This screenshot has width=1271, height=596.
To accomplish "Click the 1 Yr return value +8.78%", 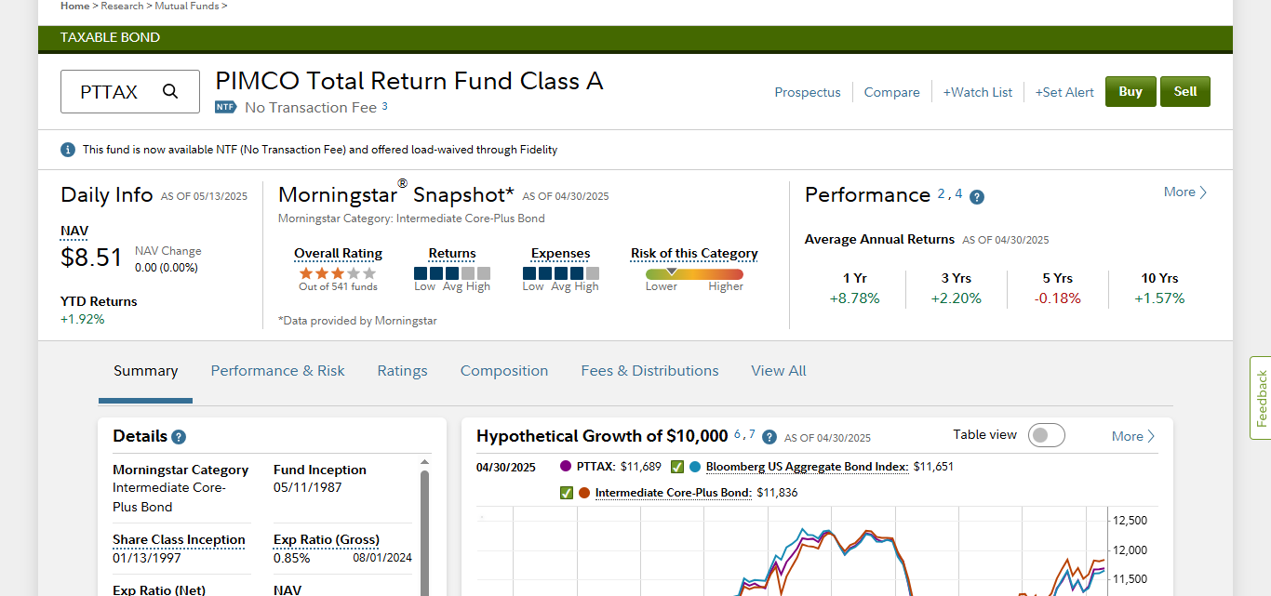I will point(854,298).
